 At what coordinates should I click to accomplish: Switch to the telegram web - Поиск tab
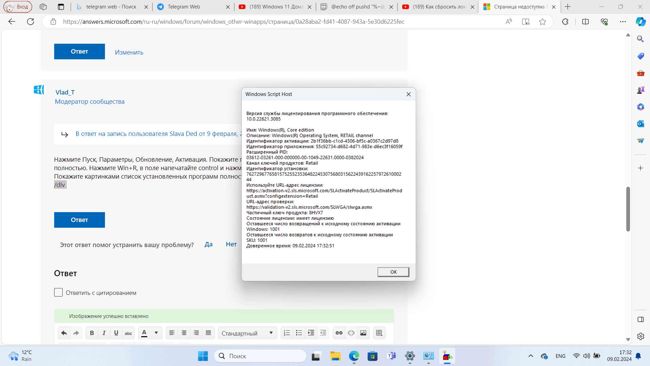point(111,7)
